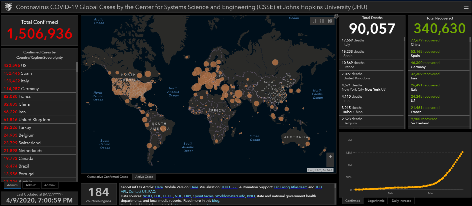Visit the Worldometers.info link

pos(230,196)
